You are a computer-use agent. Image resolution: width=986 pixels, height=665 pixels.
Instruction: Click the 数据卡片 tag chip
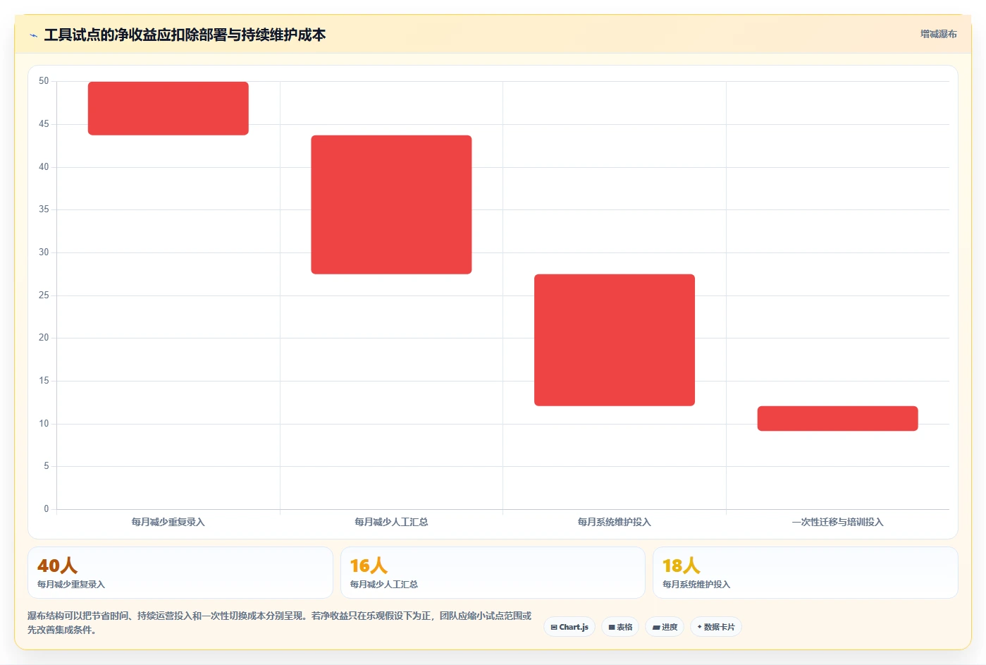[x=716, y=627]
